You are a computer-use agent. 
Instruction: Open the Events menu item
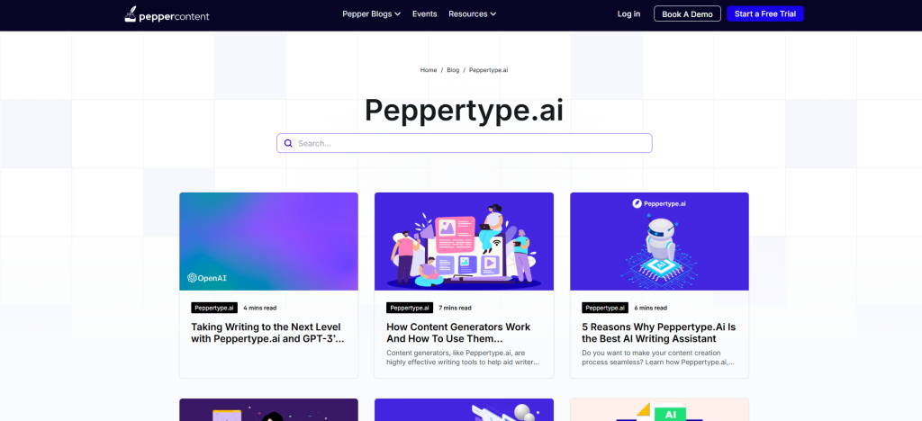pyautogui.click(x=425, y=14)
